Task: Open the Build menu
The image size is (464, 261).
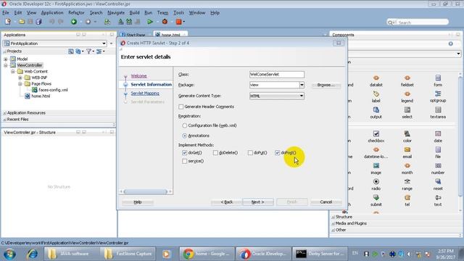Action: [x=134, y=13]
